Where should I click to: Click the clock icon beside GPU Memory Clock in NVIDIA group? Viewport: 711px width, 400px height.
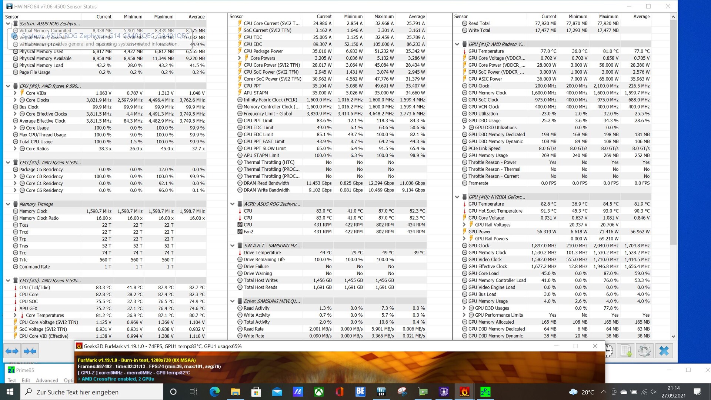(464, 253)
